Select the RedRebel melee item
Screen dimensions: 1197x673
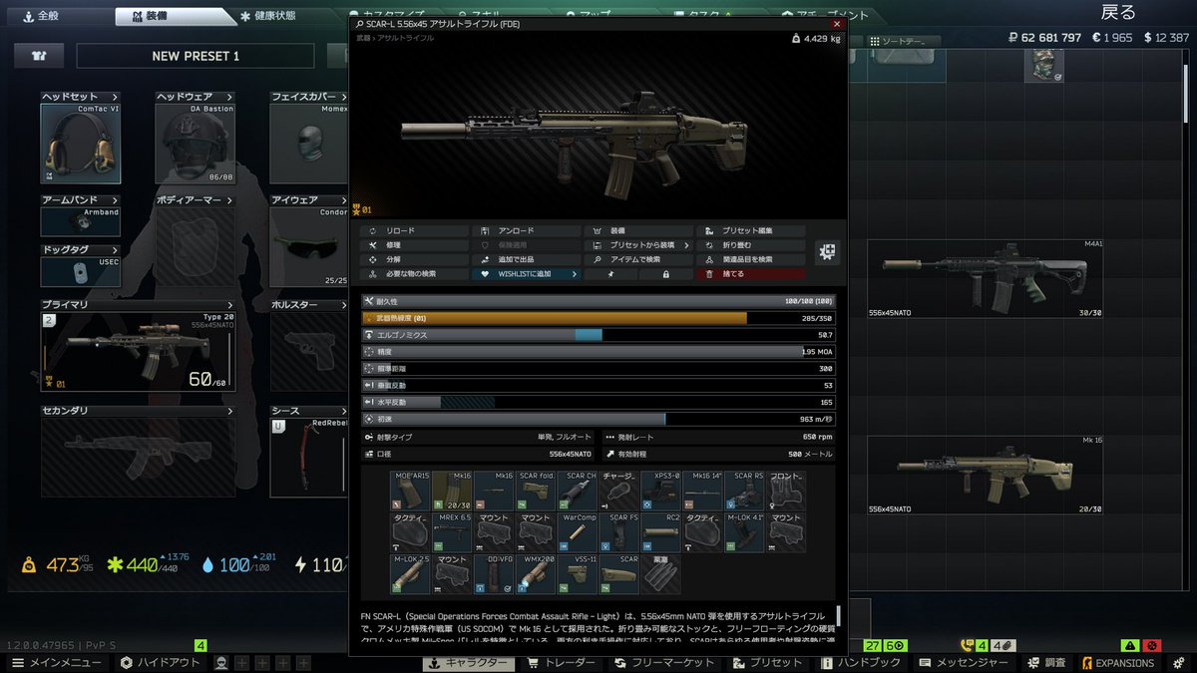pyautogui.click(x=310, y=457)
